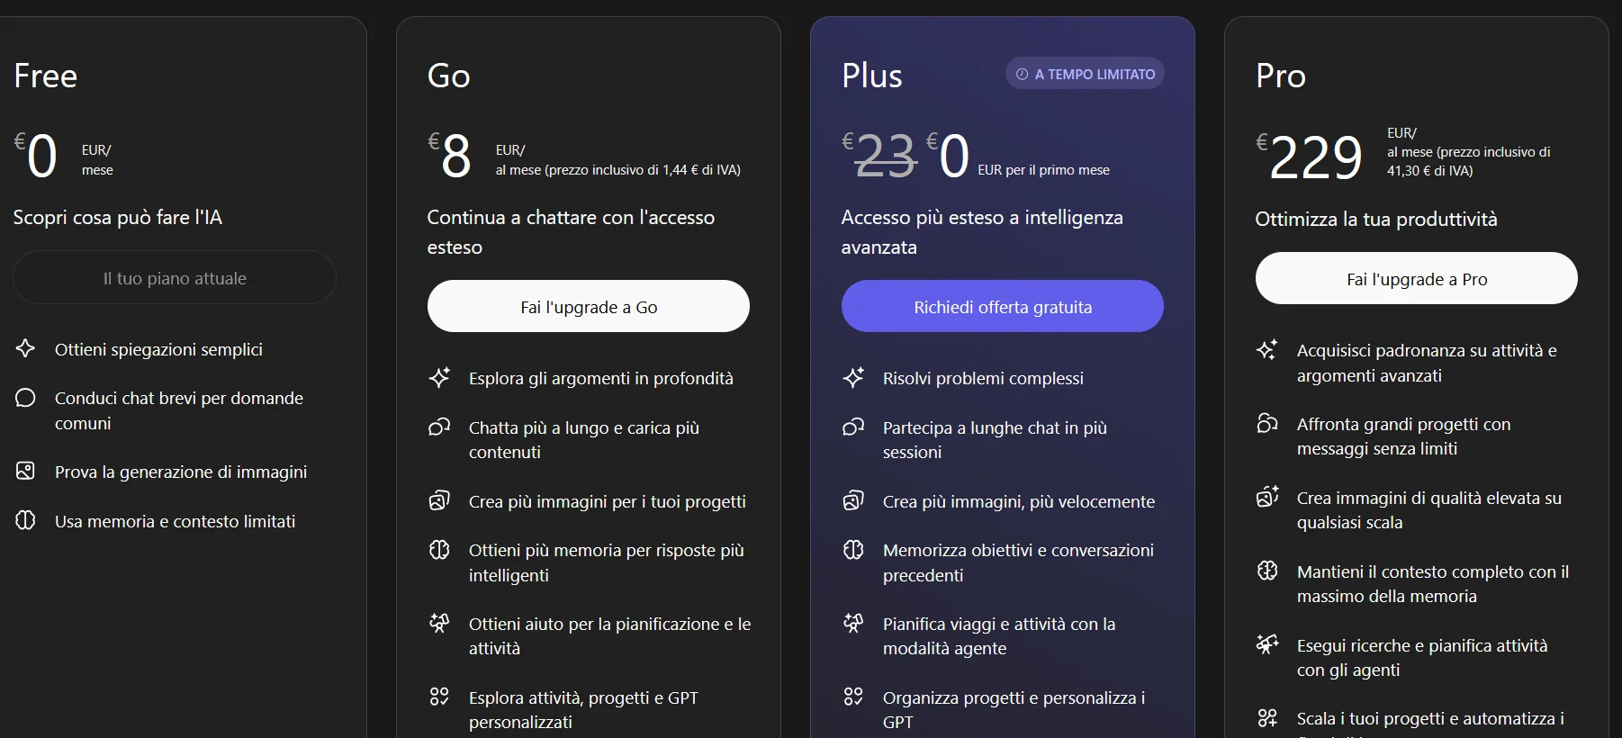The image size is (1622, 738).
Task: Click the memory icon beside "Usa memoria e contesto limitati"
Action: 25,520
